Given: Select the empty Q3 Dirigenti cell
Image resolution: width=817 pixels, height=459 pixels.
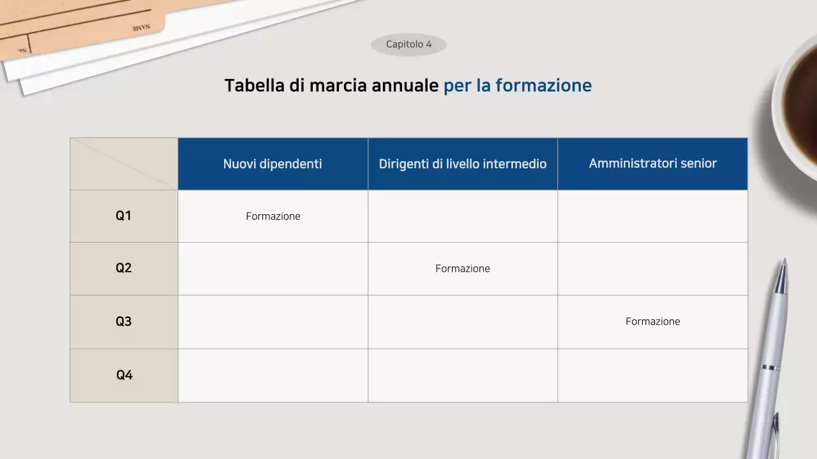Looking at the screenshot, I should tap(463, 321).
